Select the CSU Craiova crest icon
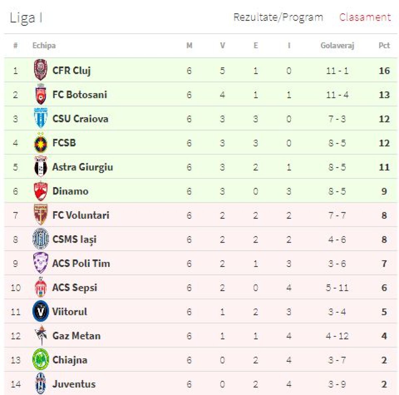The image size is (399, 395). point(41,118)
